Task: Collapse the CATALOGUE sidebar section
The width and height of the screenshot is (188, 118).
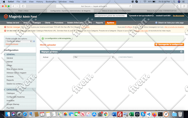Action: [x=20, y=90]
